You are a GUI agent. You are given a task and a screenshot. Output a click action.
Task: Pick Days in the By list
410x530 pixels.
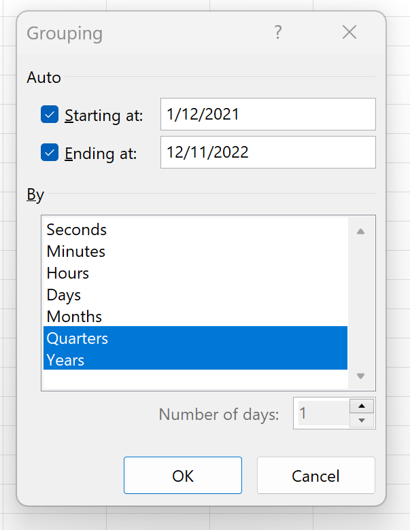click(x=196, y=295)
